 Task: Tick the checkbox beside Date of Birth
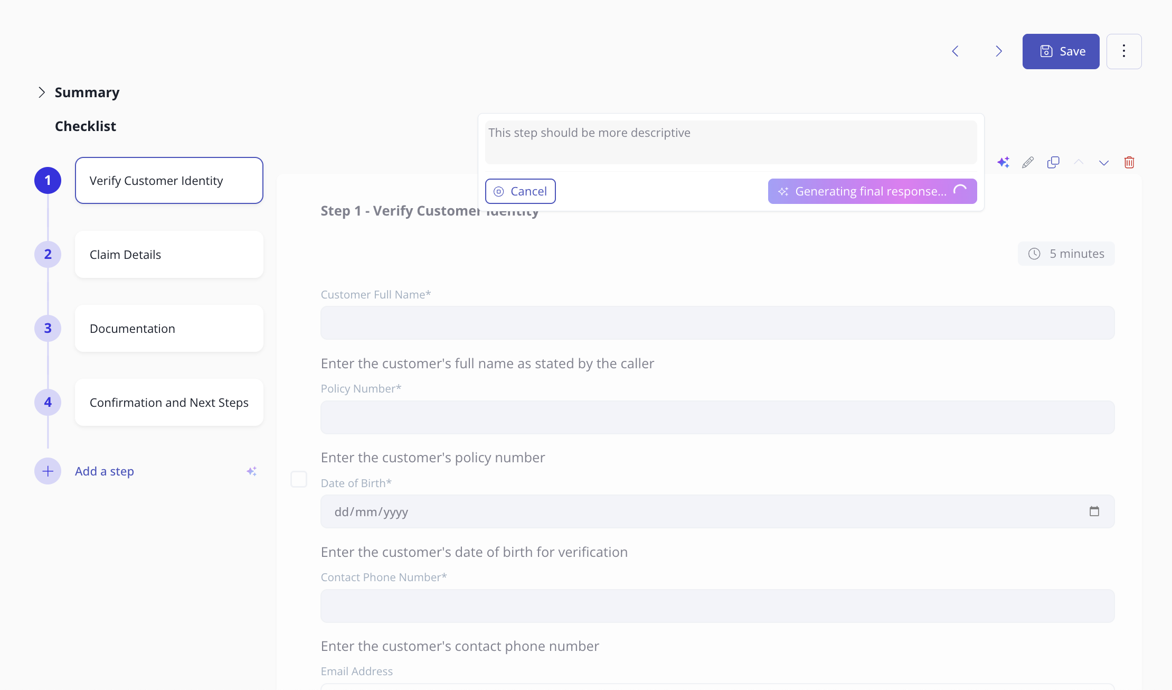[x=299, y=479]
